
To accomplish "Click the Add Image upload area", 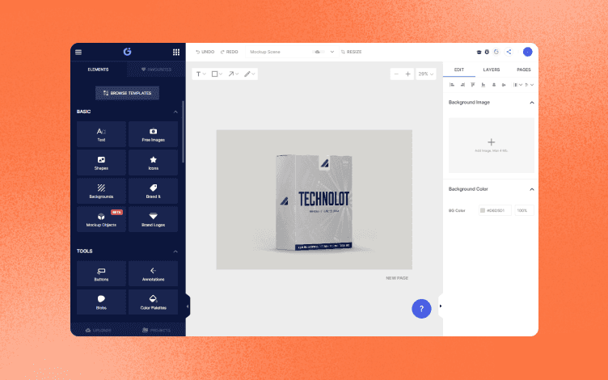I will point(492,145).
